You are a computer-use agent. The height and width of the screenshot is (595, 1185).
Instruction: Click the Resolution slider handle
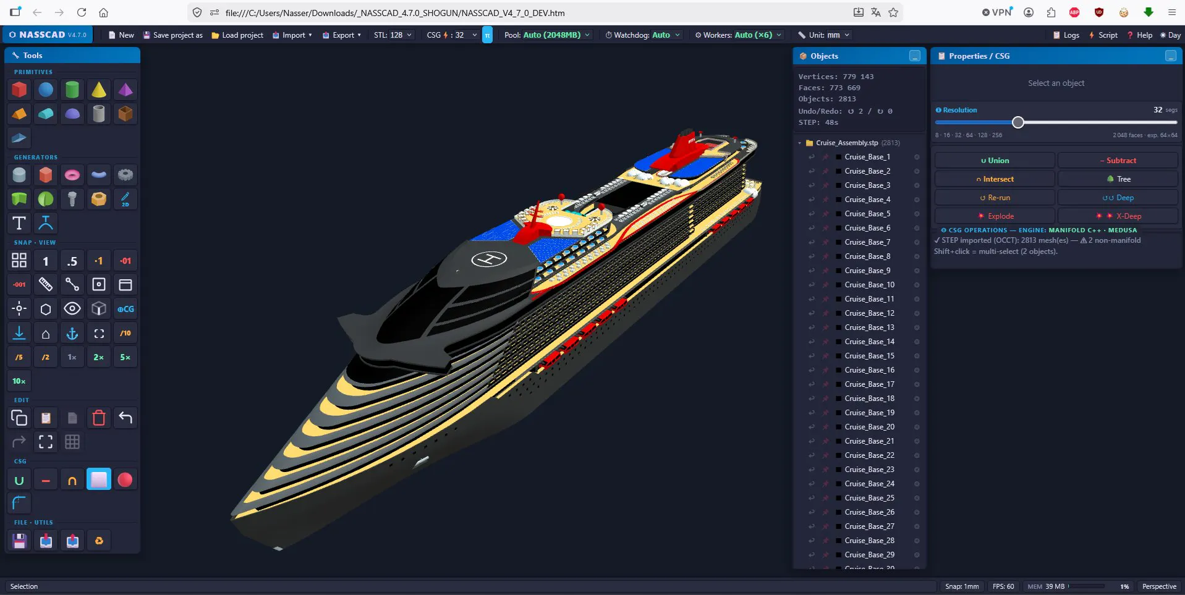[1018, 122]
